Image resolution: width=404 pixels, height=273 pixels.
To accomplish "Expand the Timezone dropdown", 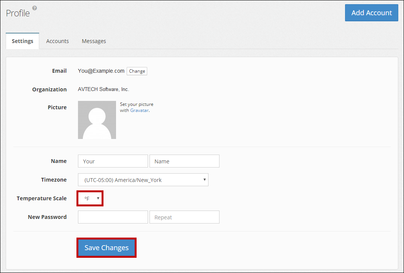I will click(x=143, y=180).
